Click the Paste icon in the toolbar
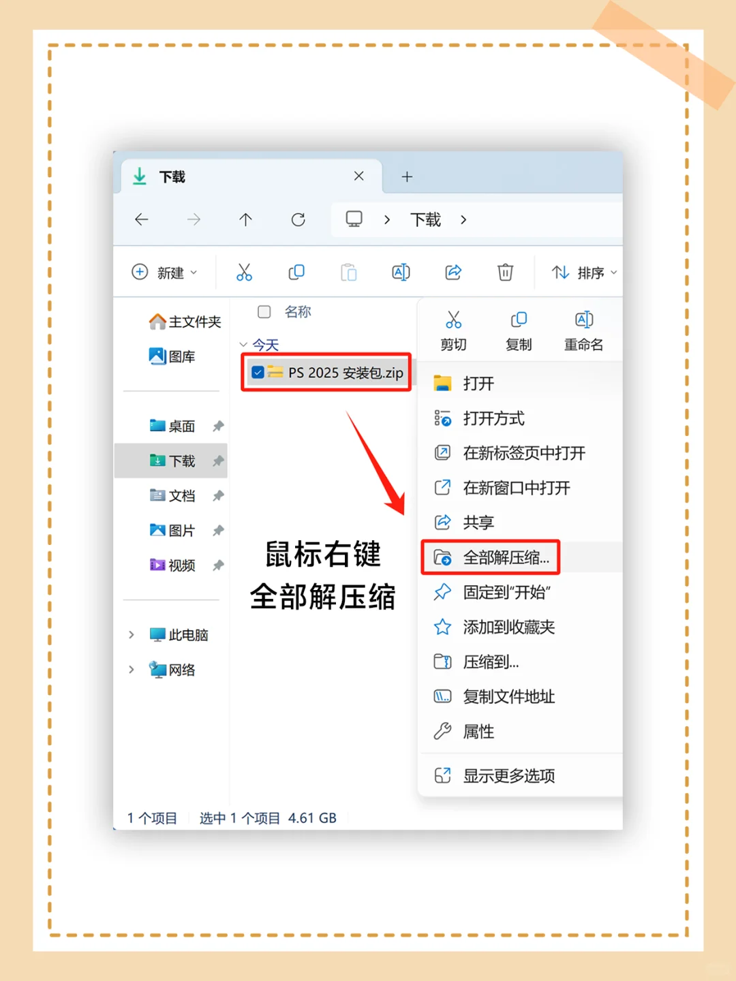 (348, 272)
